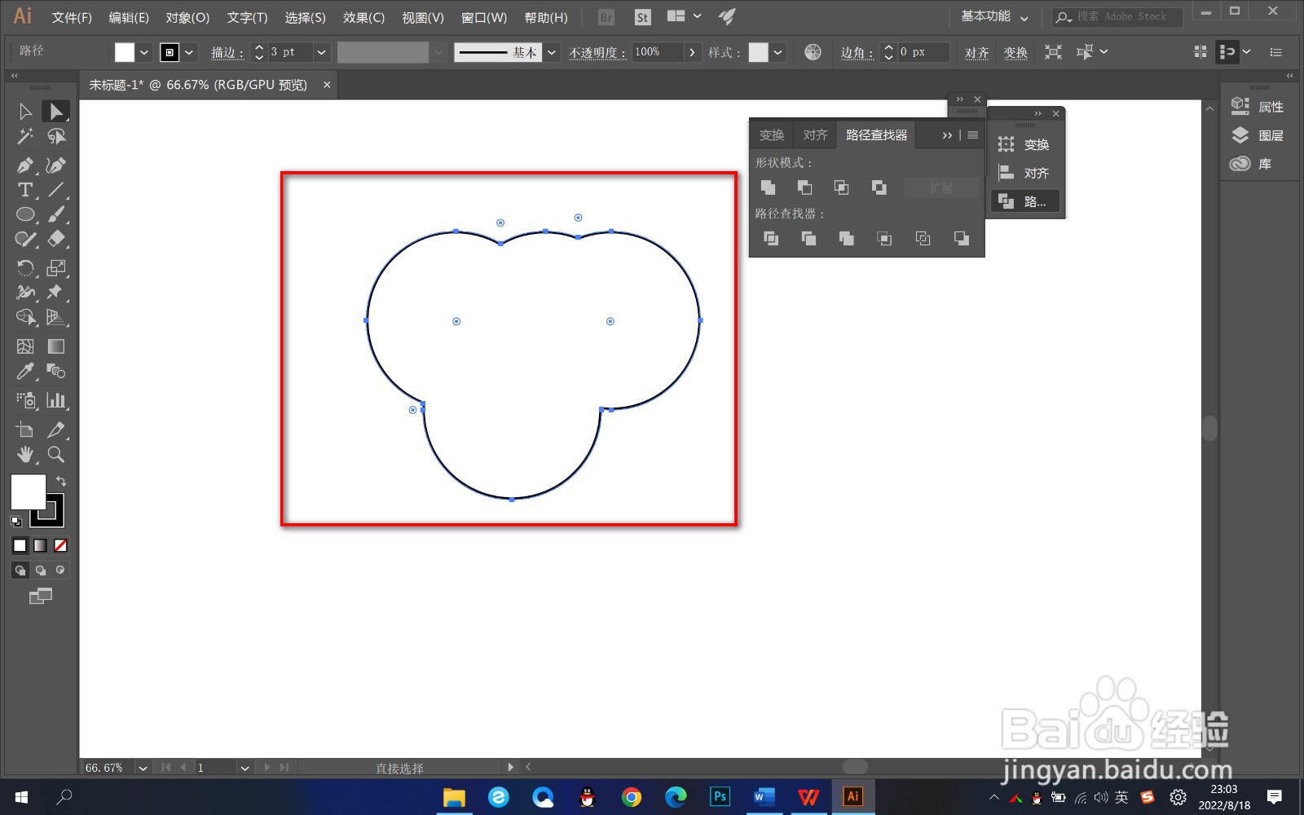The image size is (1304, 815).
Task: Open graphic style 样式 dropdown
Action: [x=778, y=52]
